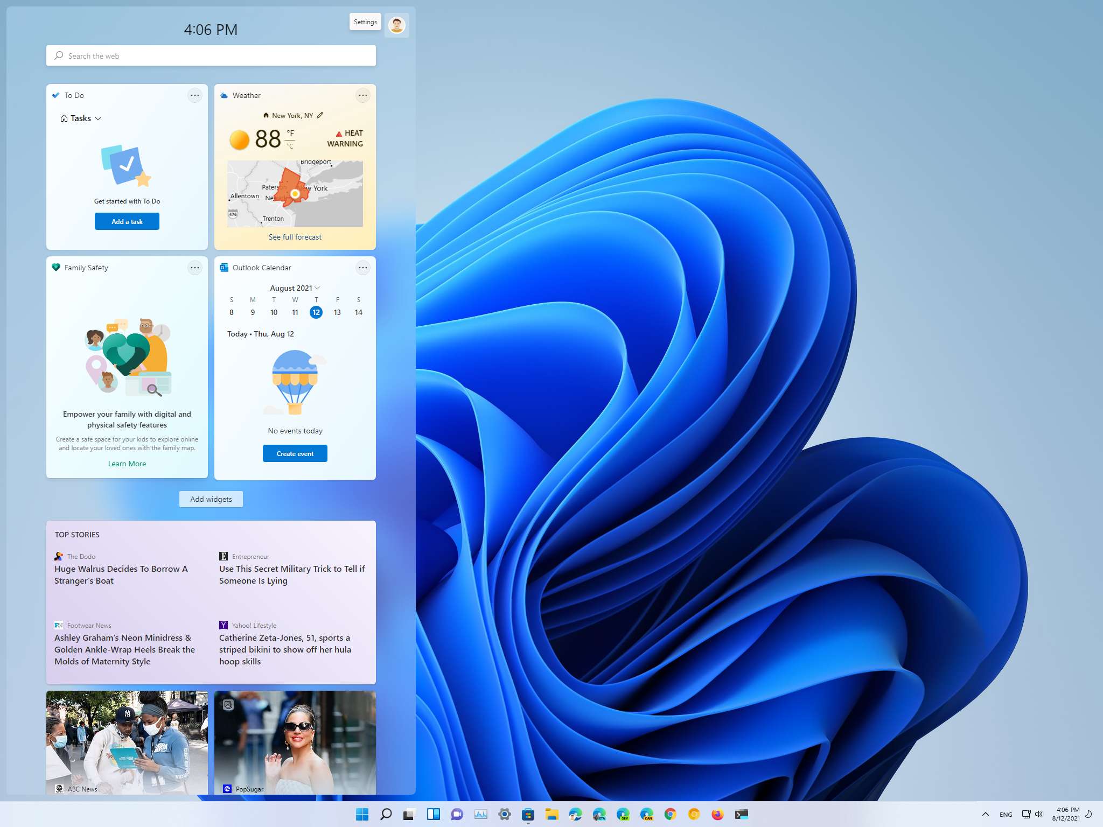Image resolution: width=1103 pixels, height=827 pixels.
Task: Click Learn More link in Family Safety
Action: tap(126, 463)
